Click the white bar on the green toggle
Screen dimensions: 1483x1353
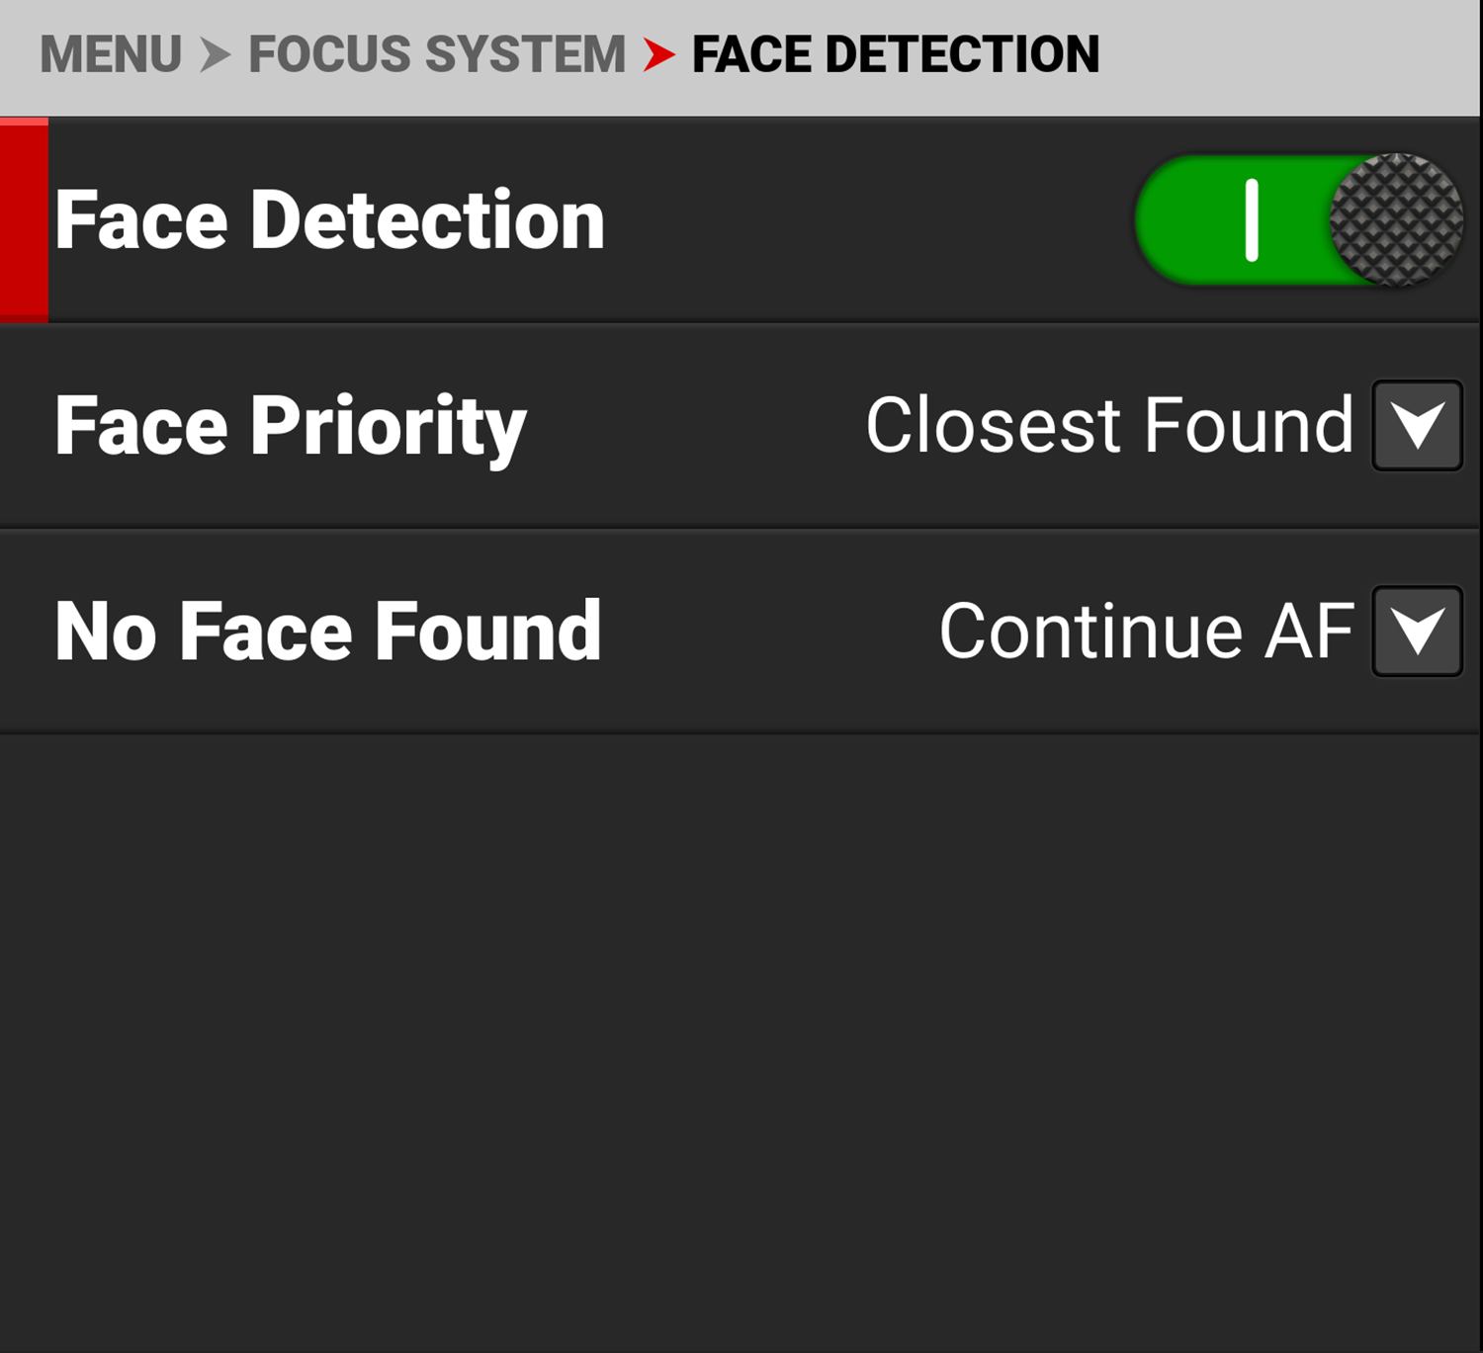point(1252,220)
